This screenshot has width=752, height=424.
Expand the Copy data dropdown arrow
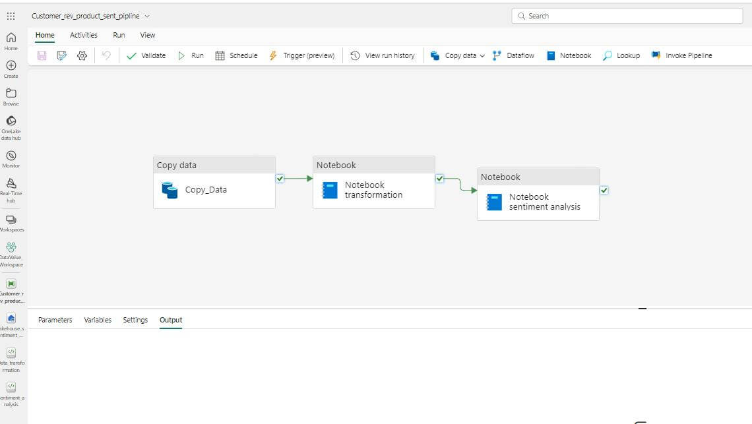click(482, 55)
